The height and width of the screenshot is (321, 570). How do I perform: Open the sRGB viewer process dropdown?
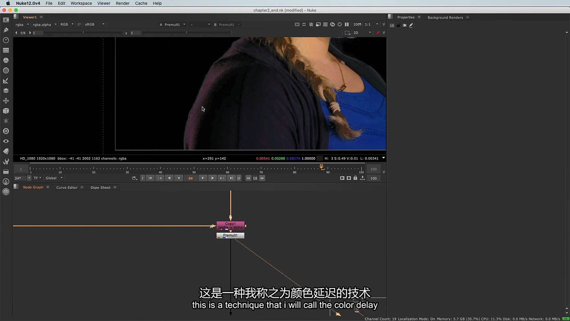pyautogui.click(x=94, y=25)
